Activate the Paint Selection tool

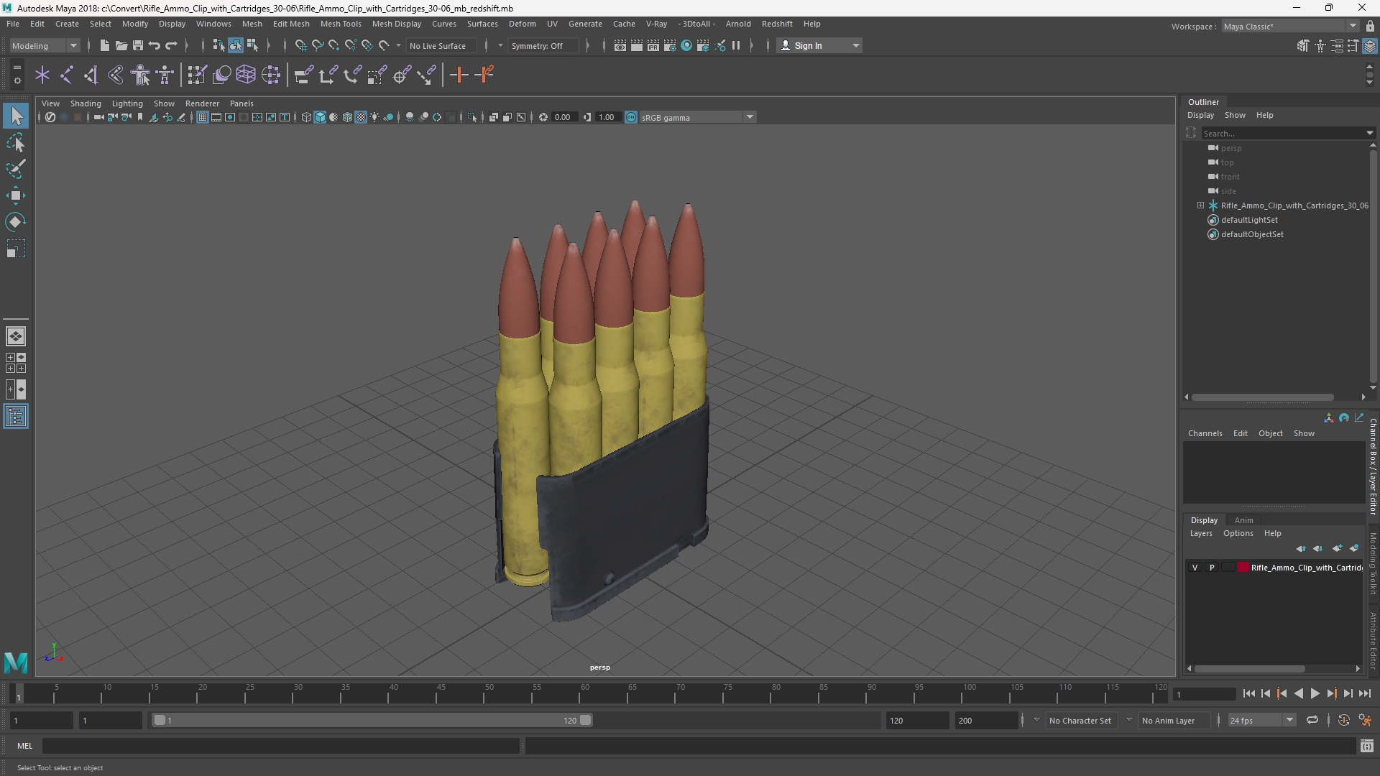[16, 169]
